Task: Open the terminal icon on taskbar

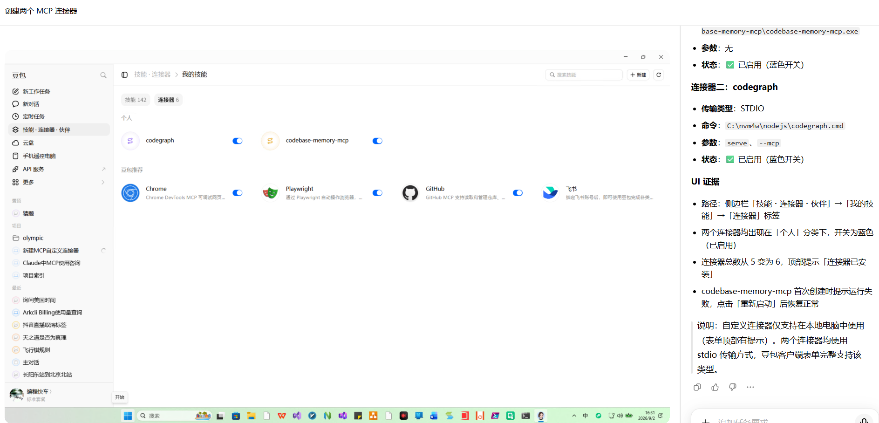Action: [x=526, y=416]
